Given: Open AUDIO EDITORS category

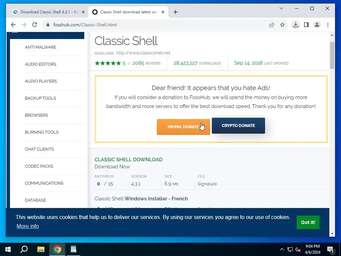Looking at the screenshot, I should (40, 64).
